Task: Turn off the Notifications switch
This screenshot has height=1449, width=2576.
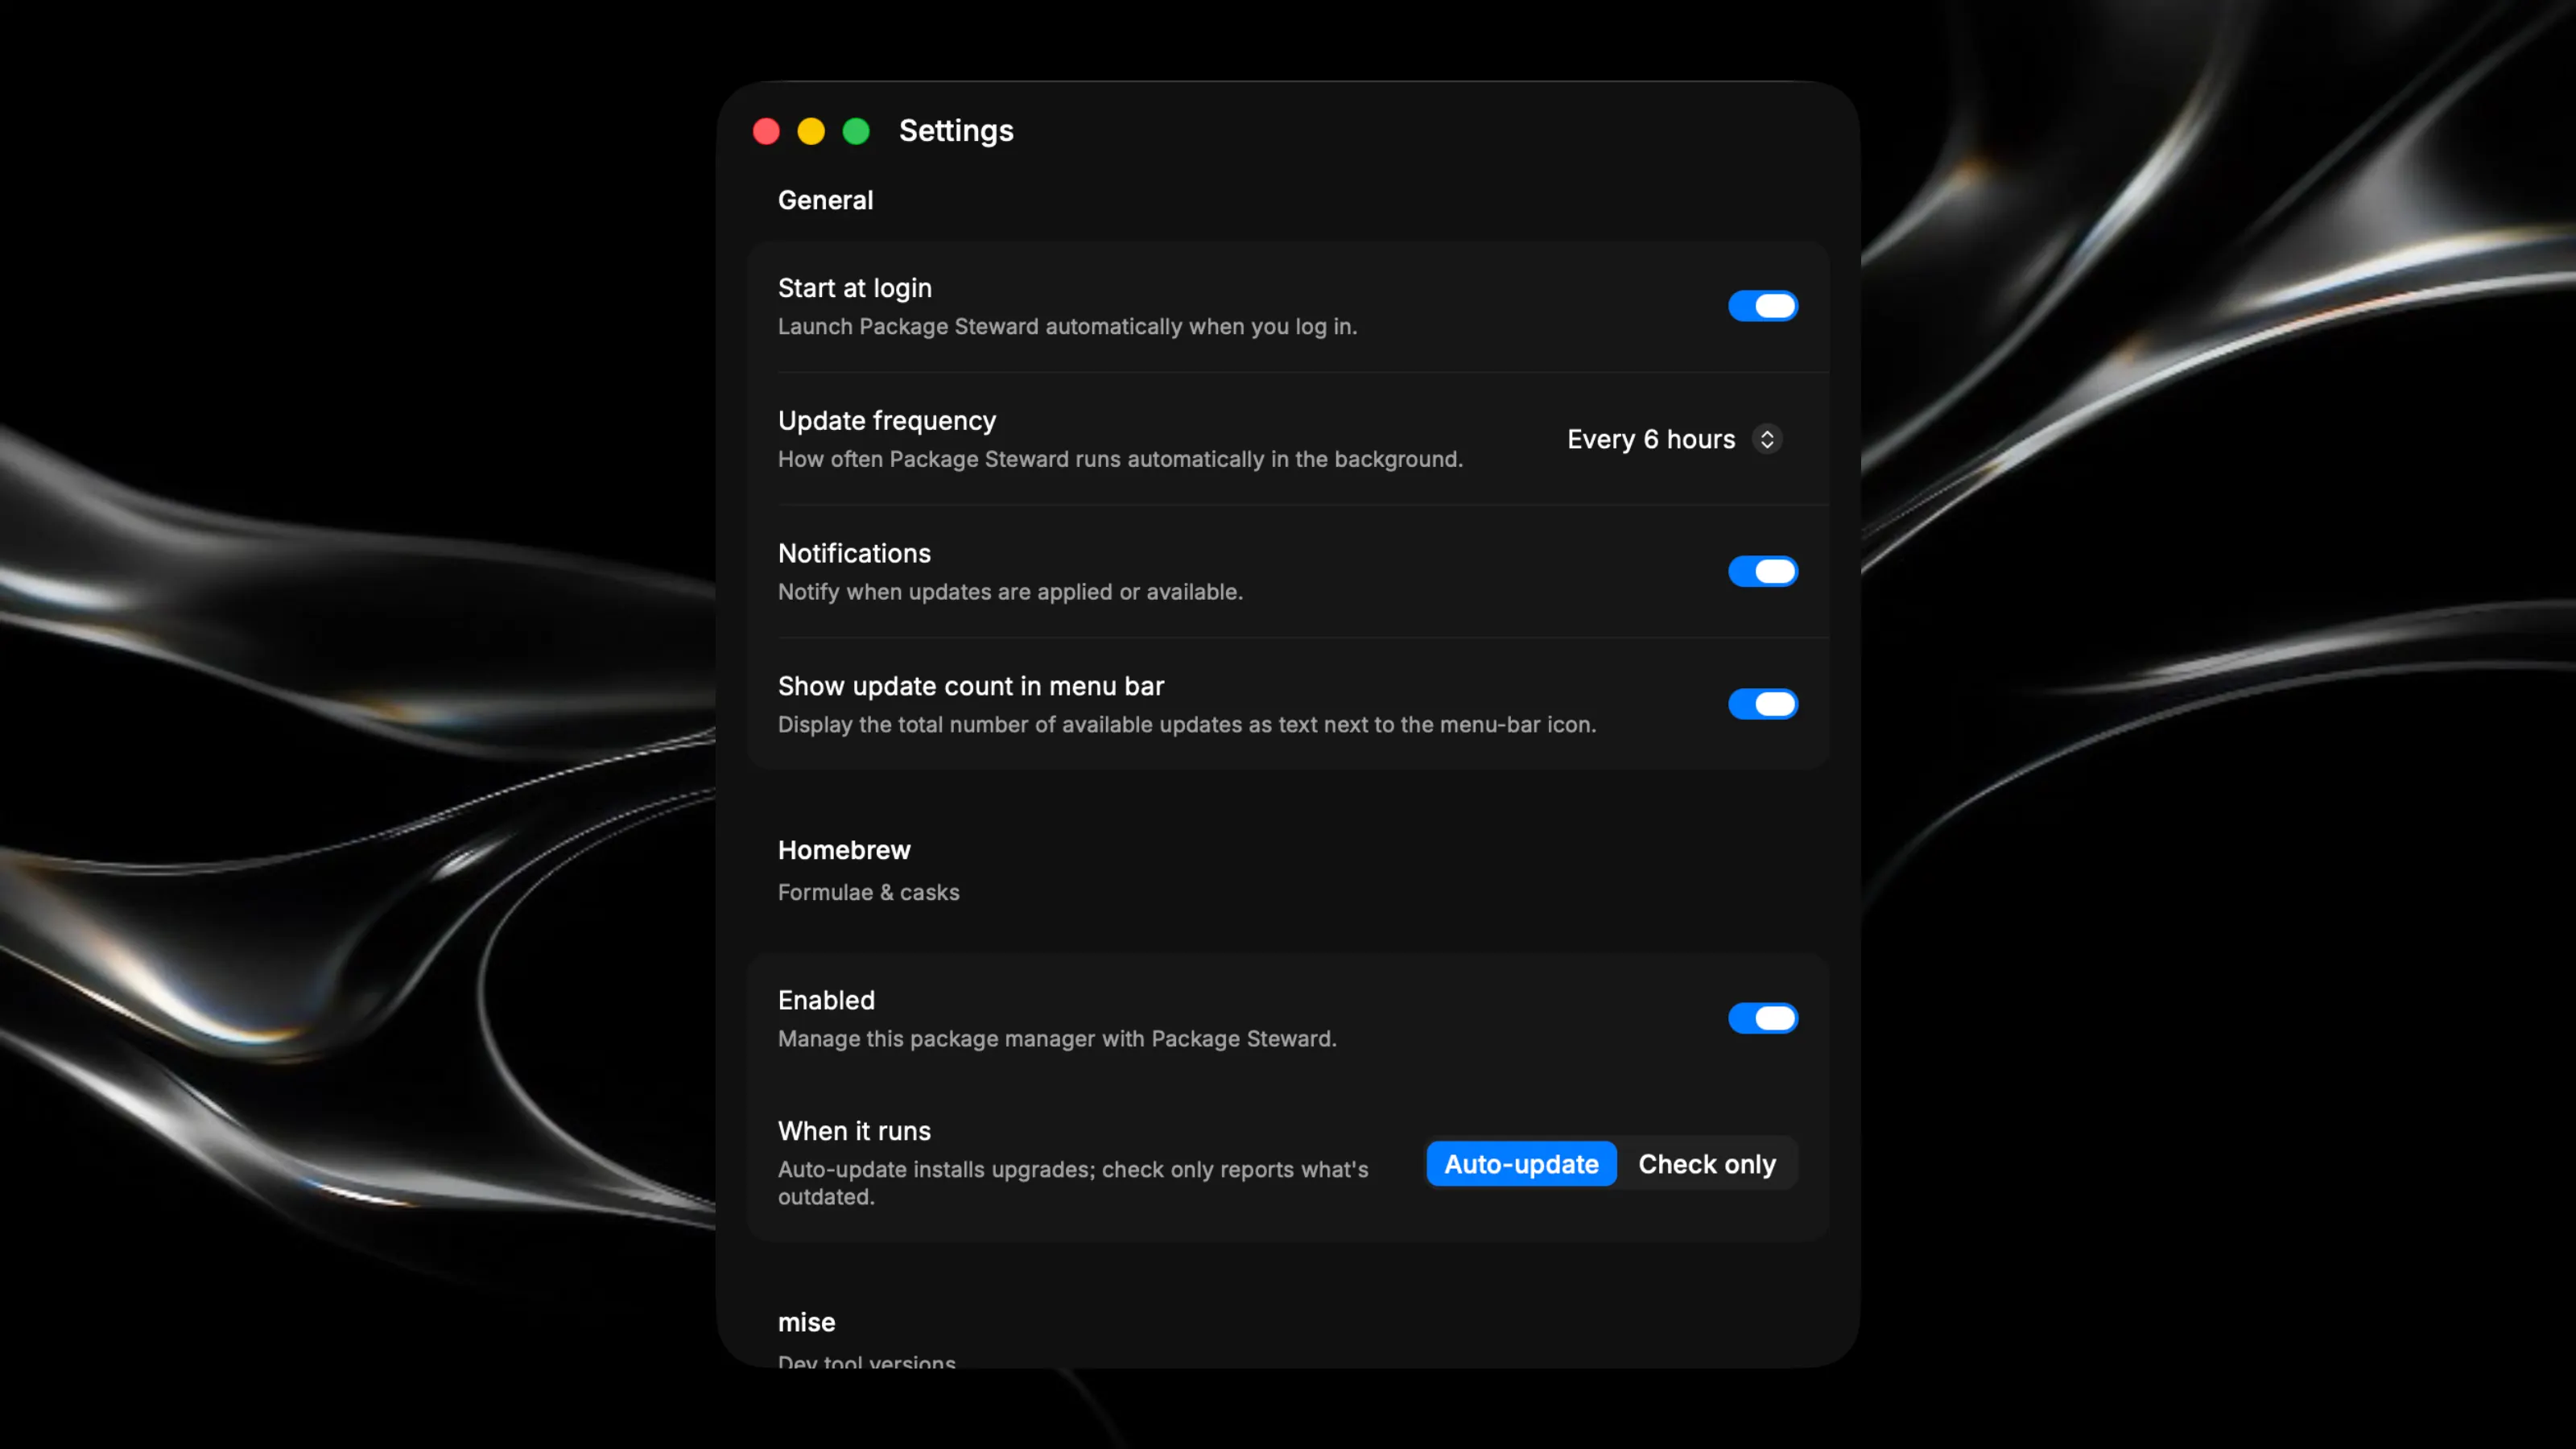Action: 1762,571
